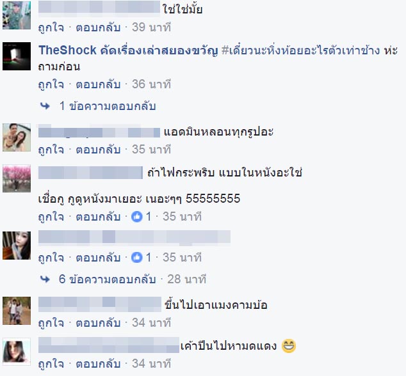Open TheShock page profile picture

[x=17, y=56]
